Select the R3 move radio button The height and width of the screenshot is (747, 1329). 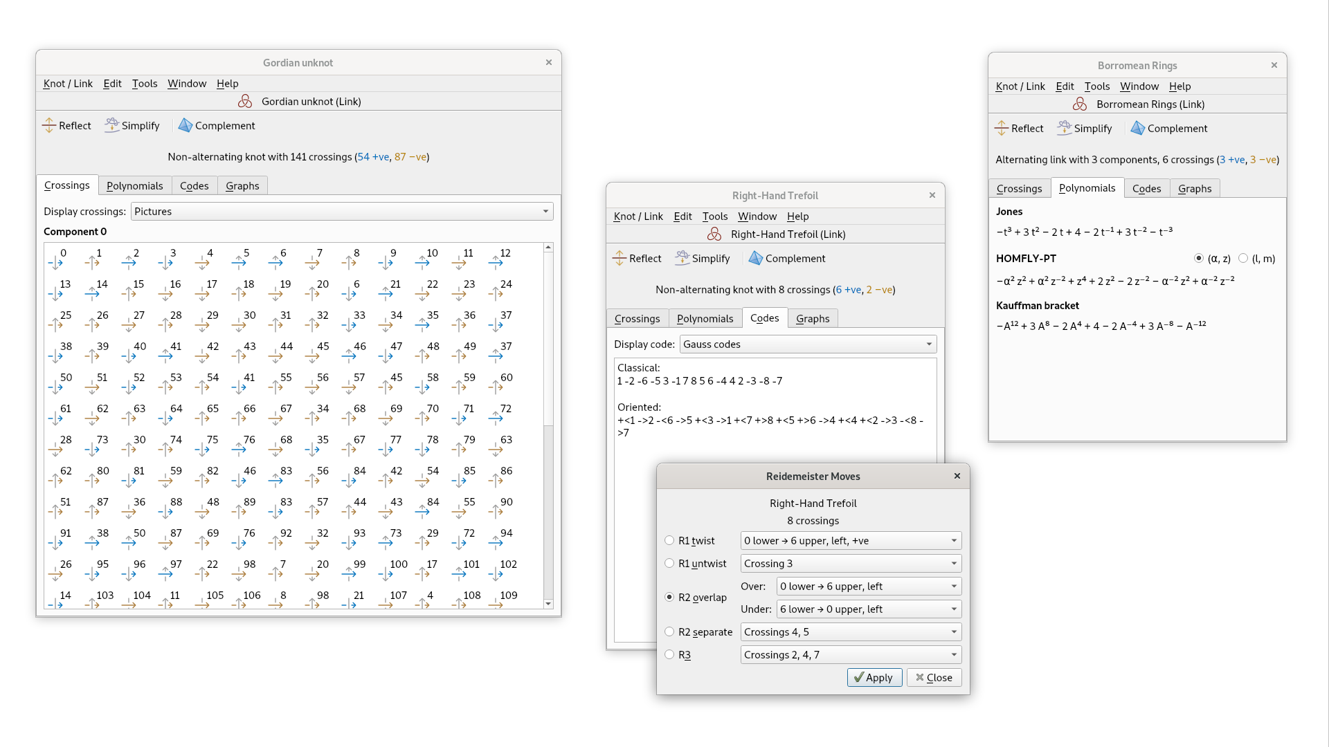(669, 654)
